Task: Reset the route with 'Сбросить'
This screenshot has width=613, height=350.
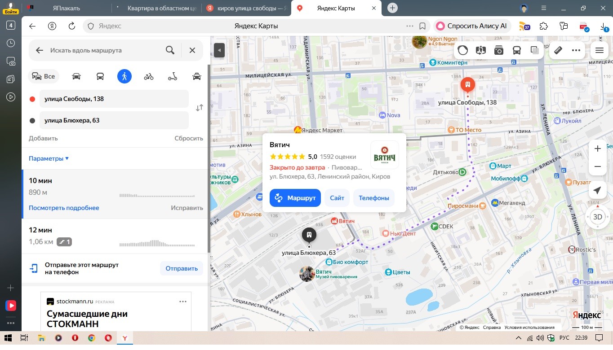Action: click(189, 138)
